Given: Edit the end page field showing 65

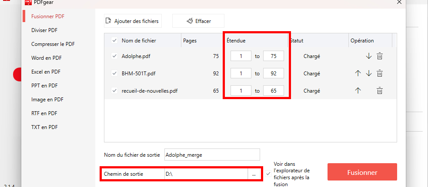Looking at the screenshot, I should click(x=274, y=90).
